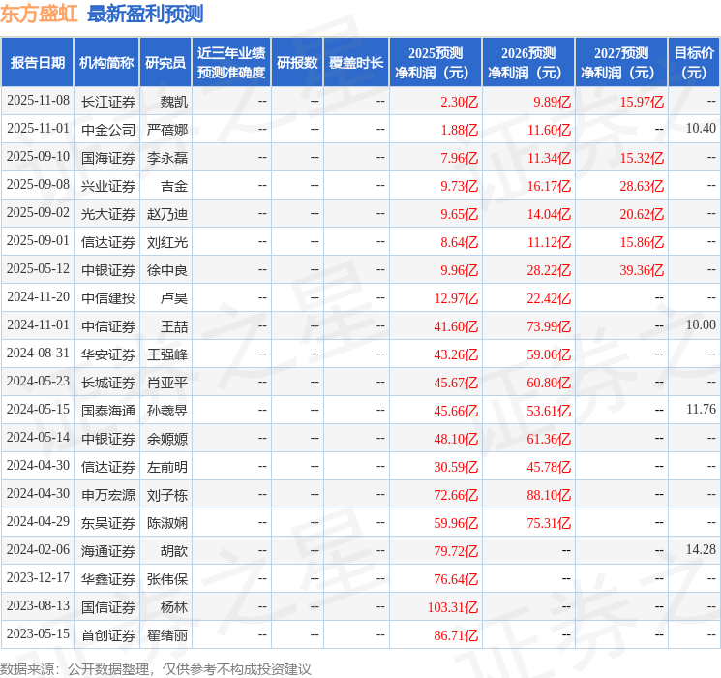Click the 14.28 target price cell
The image size is (721, 678).
coord(700,550)
